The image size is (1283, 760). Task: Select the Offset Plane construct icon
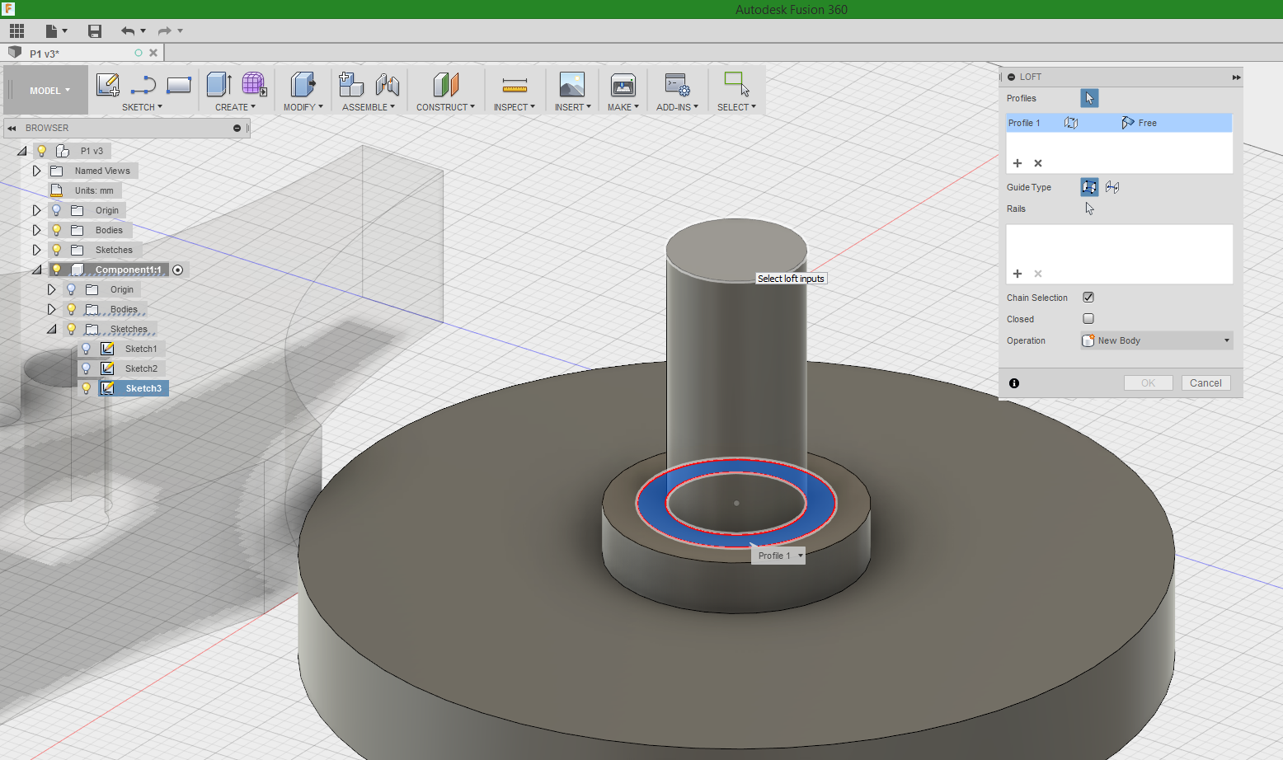tap(445, 84)
